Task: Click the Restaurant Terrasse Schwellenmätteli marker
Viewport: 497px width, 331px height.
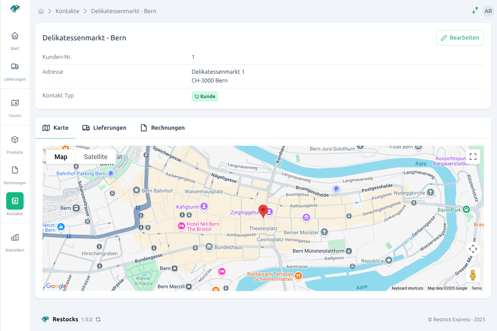Action: point(298,276)
